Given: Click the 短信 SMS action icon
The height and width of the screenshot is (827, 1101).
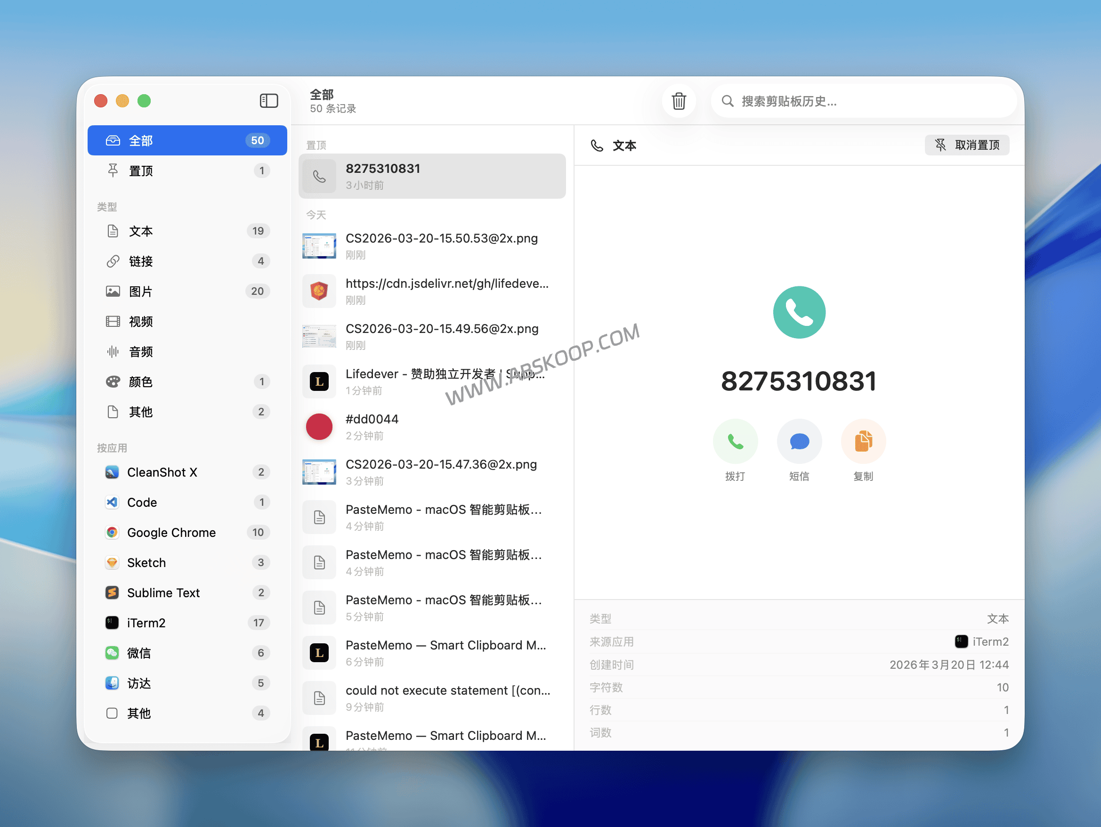Looking at the screenshot, I should (799, 441).
